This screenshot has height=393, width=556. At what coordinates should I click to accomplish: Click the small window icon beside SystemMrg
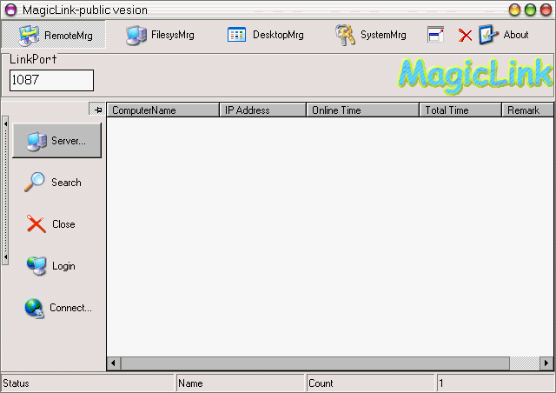(x=435, y=35)
